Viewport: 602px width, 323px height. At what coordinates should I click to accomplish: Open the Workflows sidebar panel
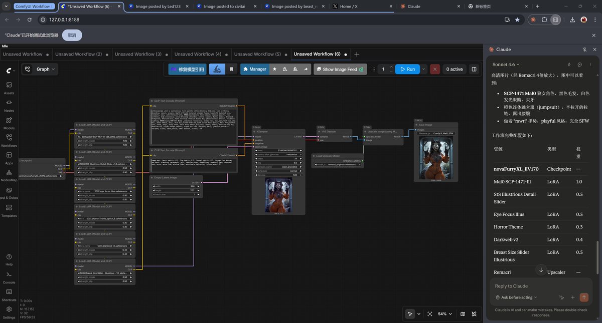pos(9,141)
